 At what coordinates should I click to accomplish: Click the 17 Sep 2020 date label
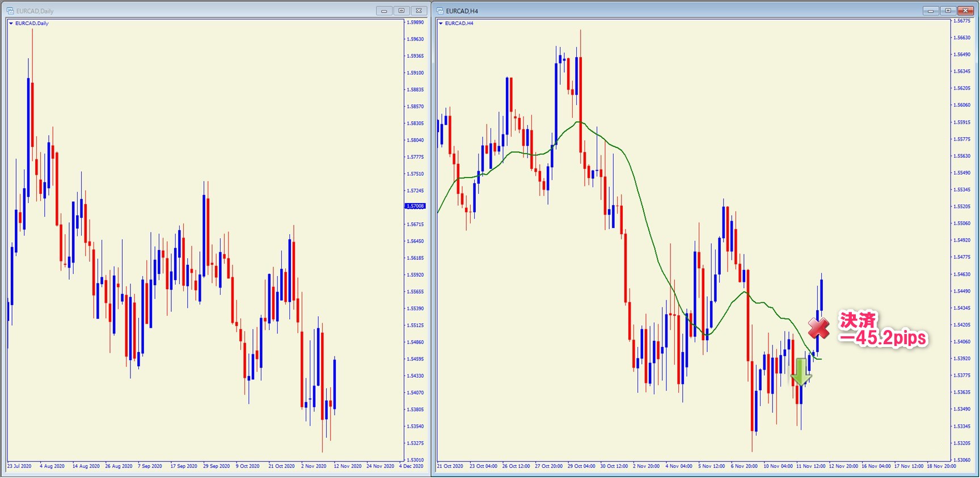click(184, 466)
